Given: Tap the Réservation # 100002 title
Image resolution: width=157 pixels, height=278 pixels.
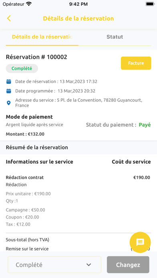Looking at the screenshot, I should click(36, 57).
